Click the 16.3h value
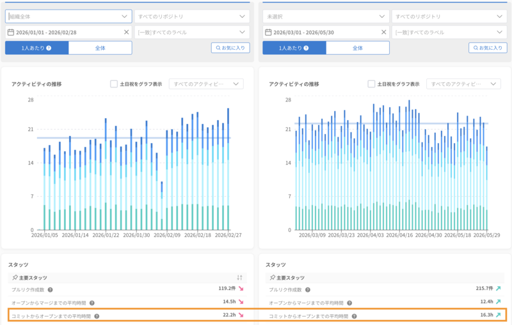Viewport: 512px width, 325px height. 487,315
